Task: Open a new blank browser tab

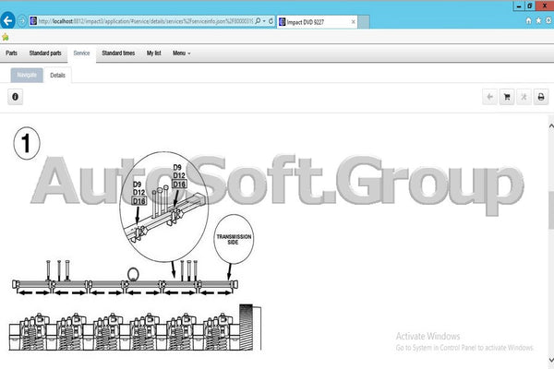Action: click(364, 22)
